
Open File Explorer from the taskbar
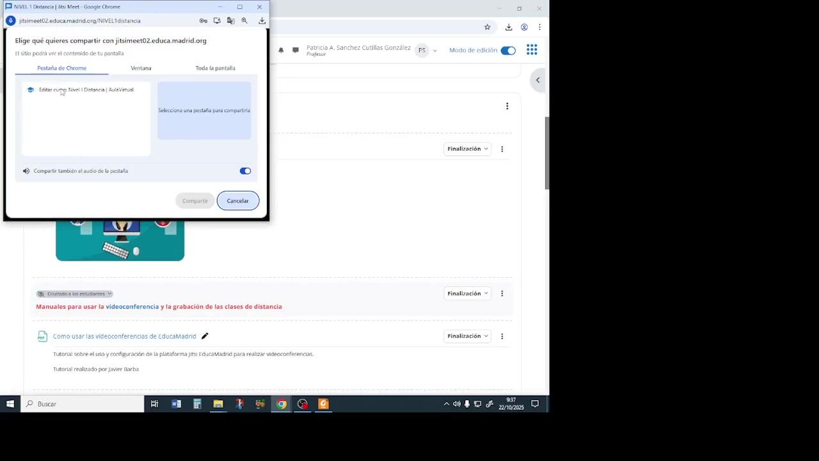tap(218, 404)
